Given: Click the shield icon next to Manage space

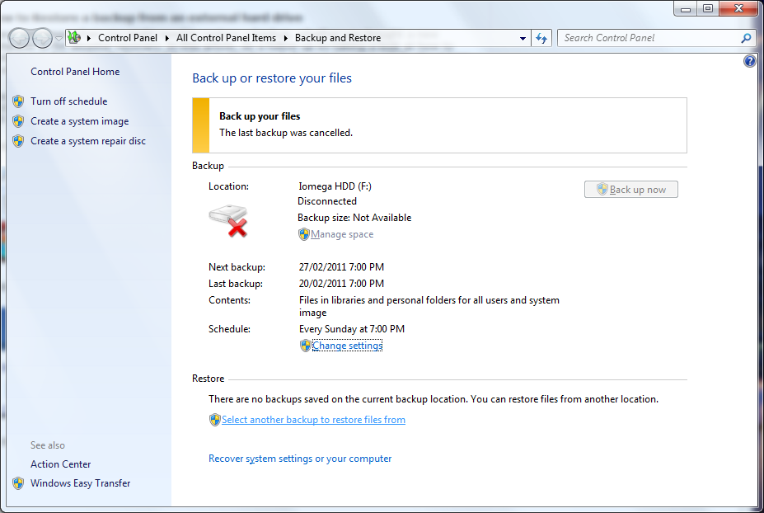Looking at the screenshot, I should [x=303, y=234].
